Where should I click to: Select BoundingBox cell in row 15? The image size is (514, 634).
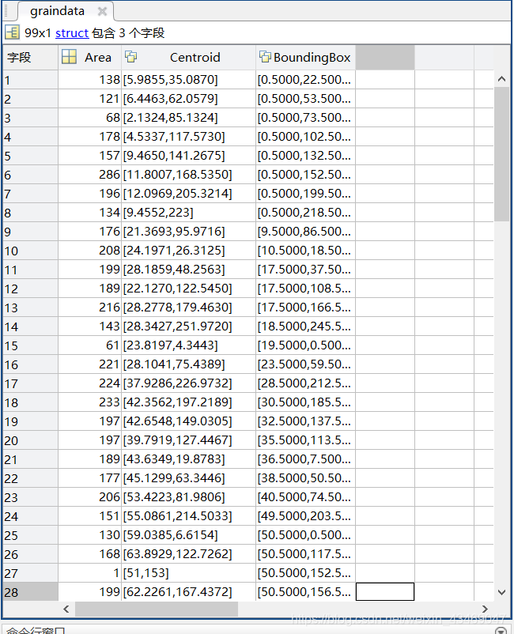305,345
